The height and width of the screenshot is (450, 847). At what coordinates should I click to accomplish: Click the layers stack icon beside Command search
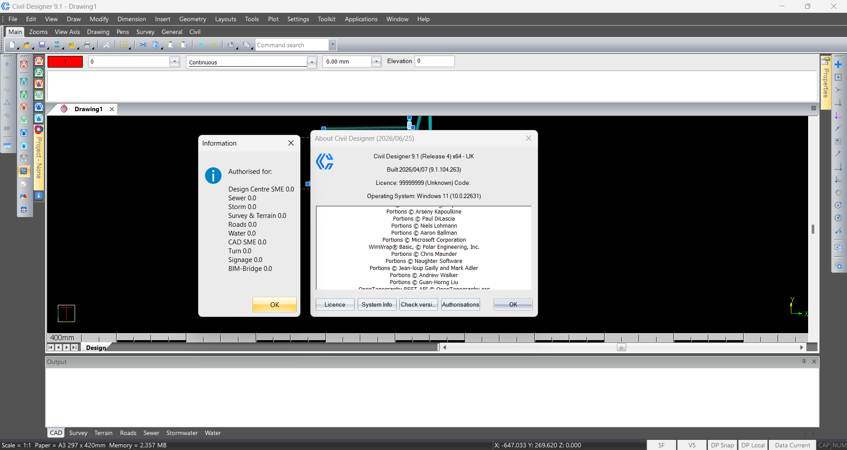pyautogui.click(x=246, y=45)
